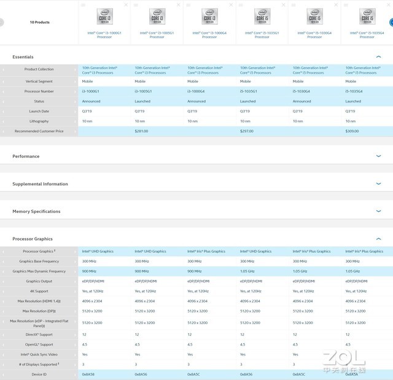
Task: Expand the Performance section chevron
Action: 378,156
